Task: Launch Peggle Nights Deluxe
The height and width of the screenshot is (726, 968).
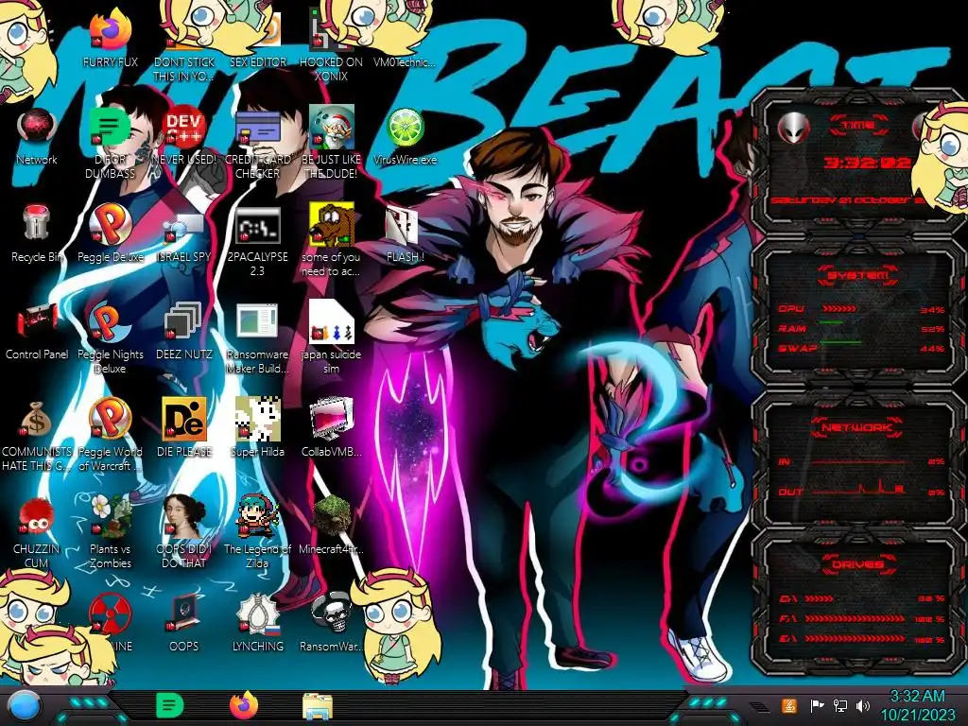Action: [110, 321]
